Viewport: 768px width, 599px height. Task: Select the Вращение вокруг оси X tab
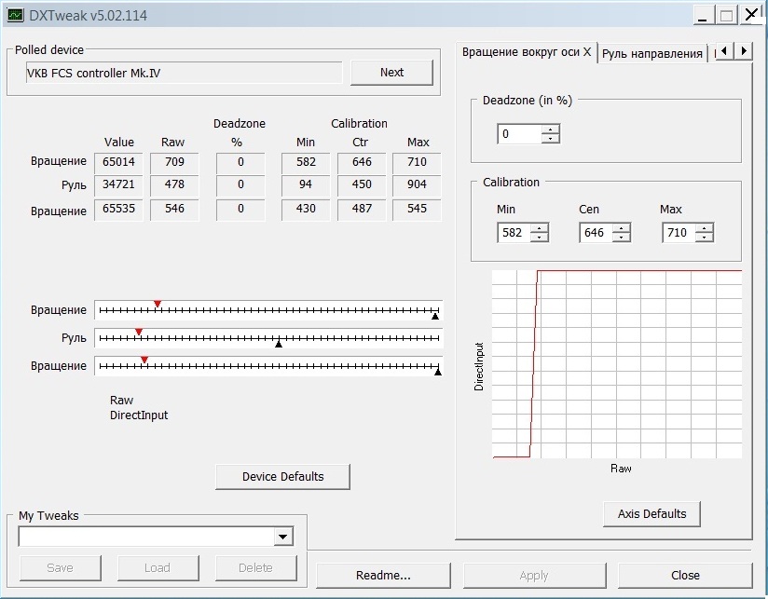[527, 52]
